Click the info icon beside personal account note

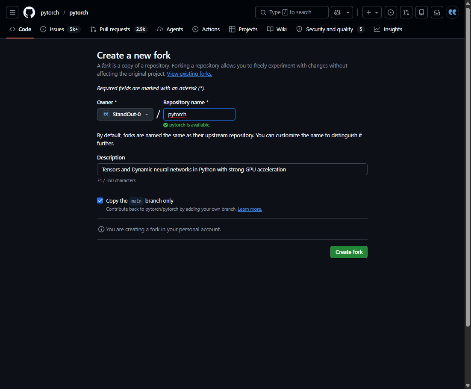coord(101,230)
